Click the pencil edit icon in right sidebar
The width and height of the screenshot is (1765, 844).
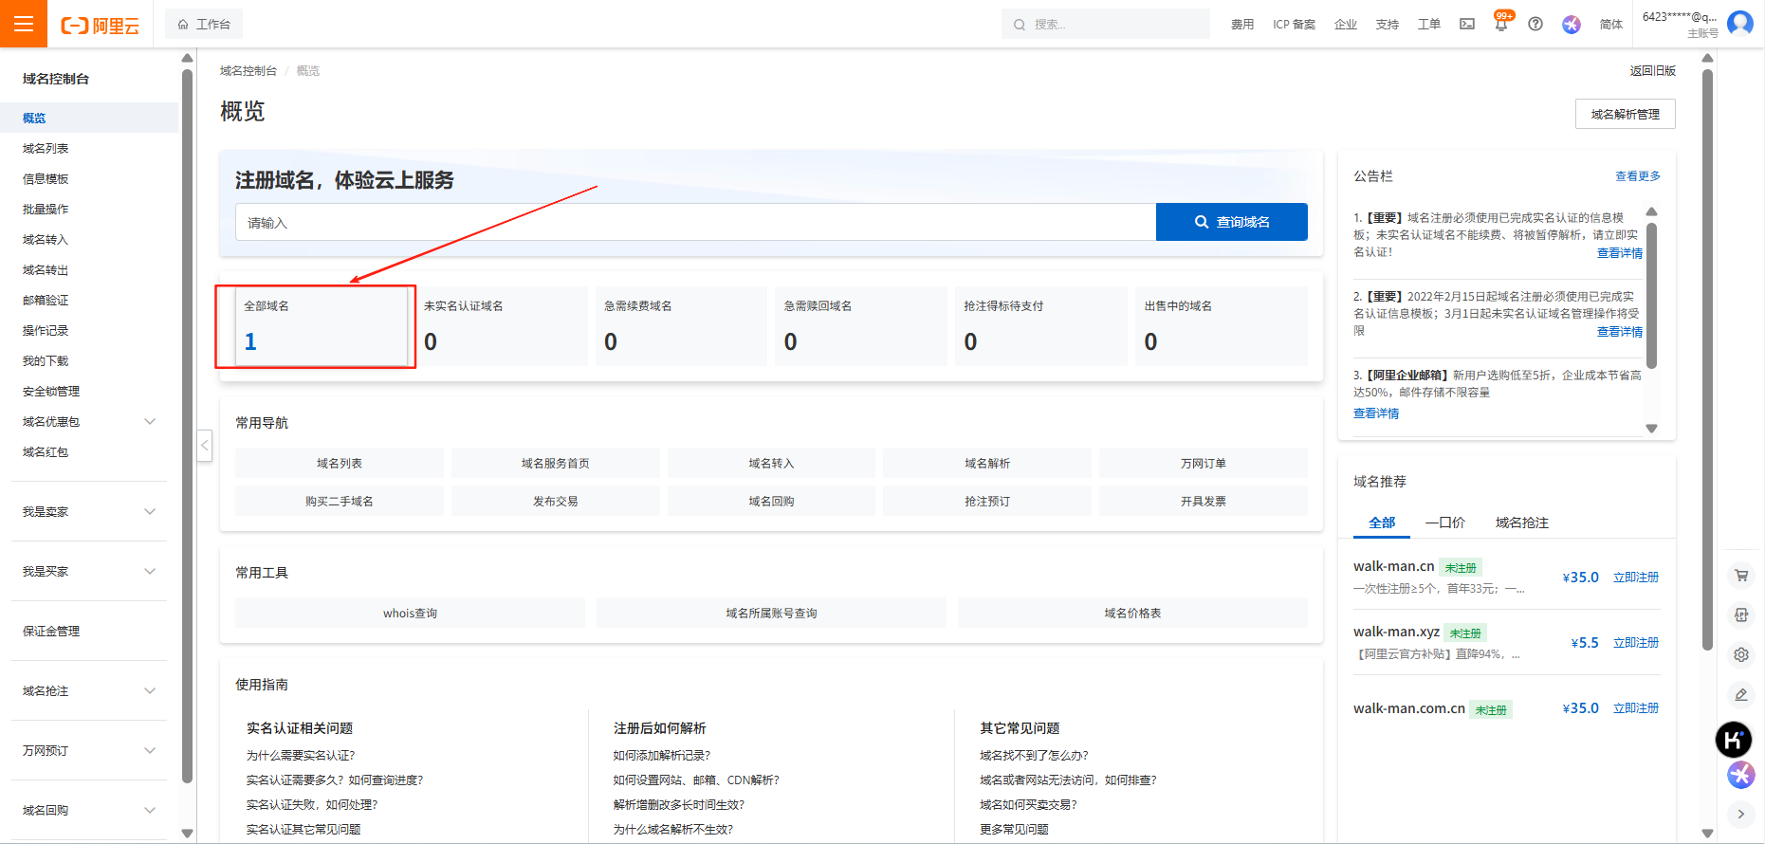(1741, 695)
